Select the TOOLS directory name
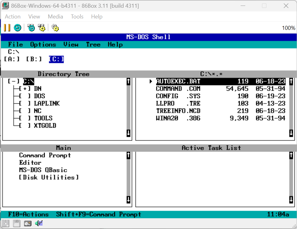The width and height of the screenshot is (297, 229). click(x=43, y=118)
